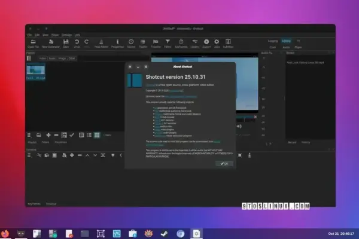The height and width of the screenshot is (239, 359).
Task: Click the timeline split at playhead icon
Action: point(103,155)
